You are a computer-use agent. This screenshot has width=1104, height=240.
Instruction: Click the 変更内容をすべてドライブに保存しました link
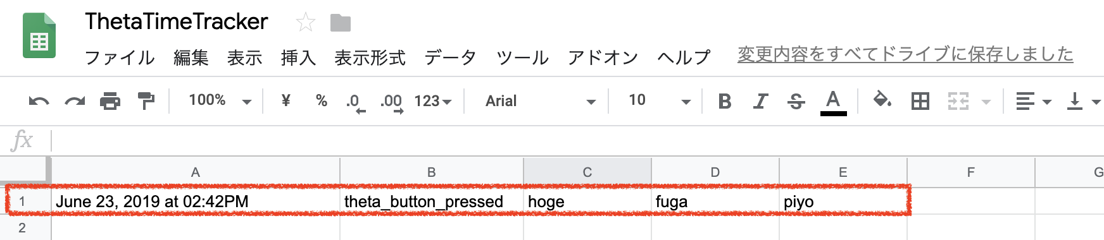click(x=905, y=54)
